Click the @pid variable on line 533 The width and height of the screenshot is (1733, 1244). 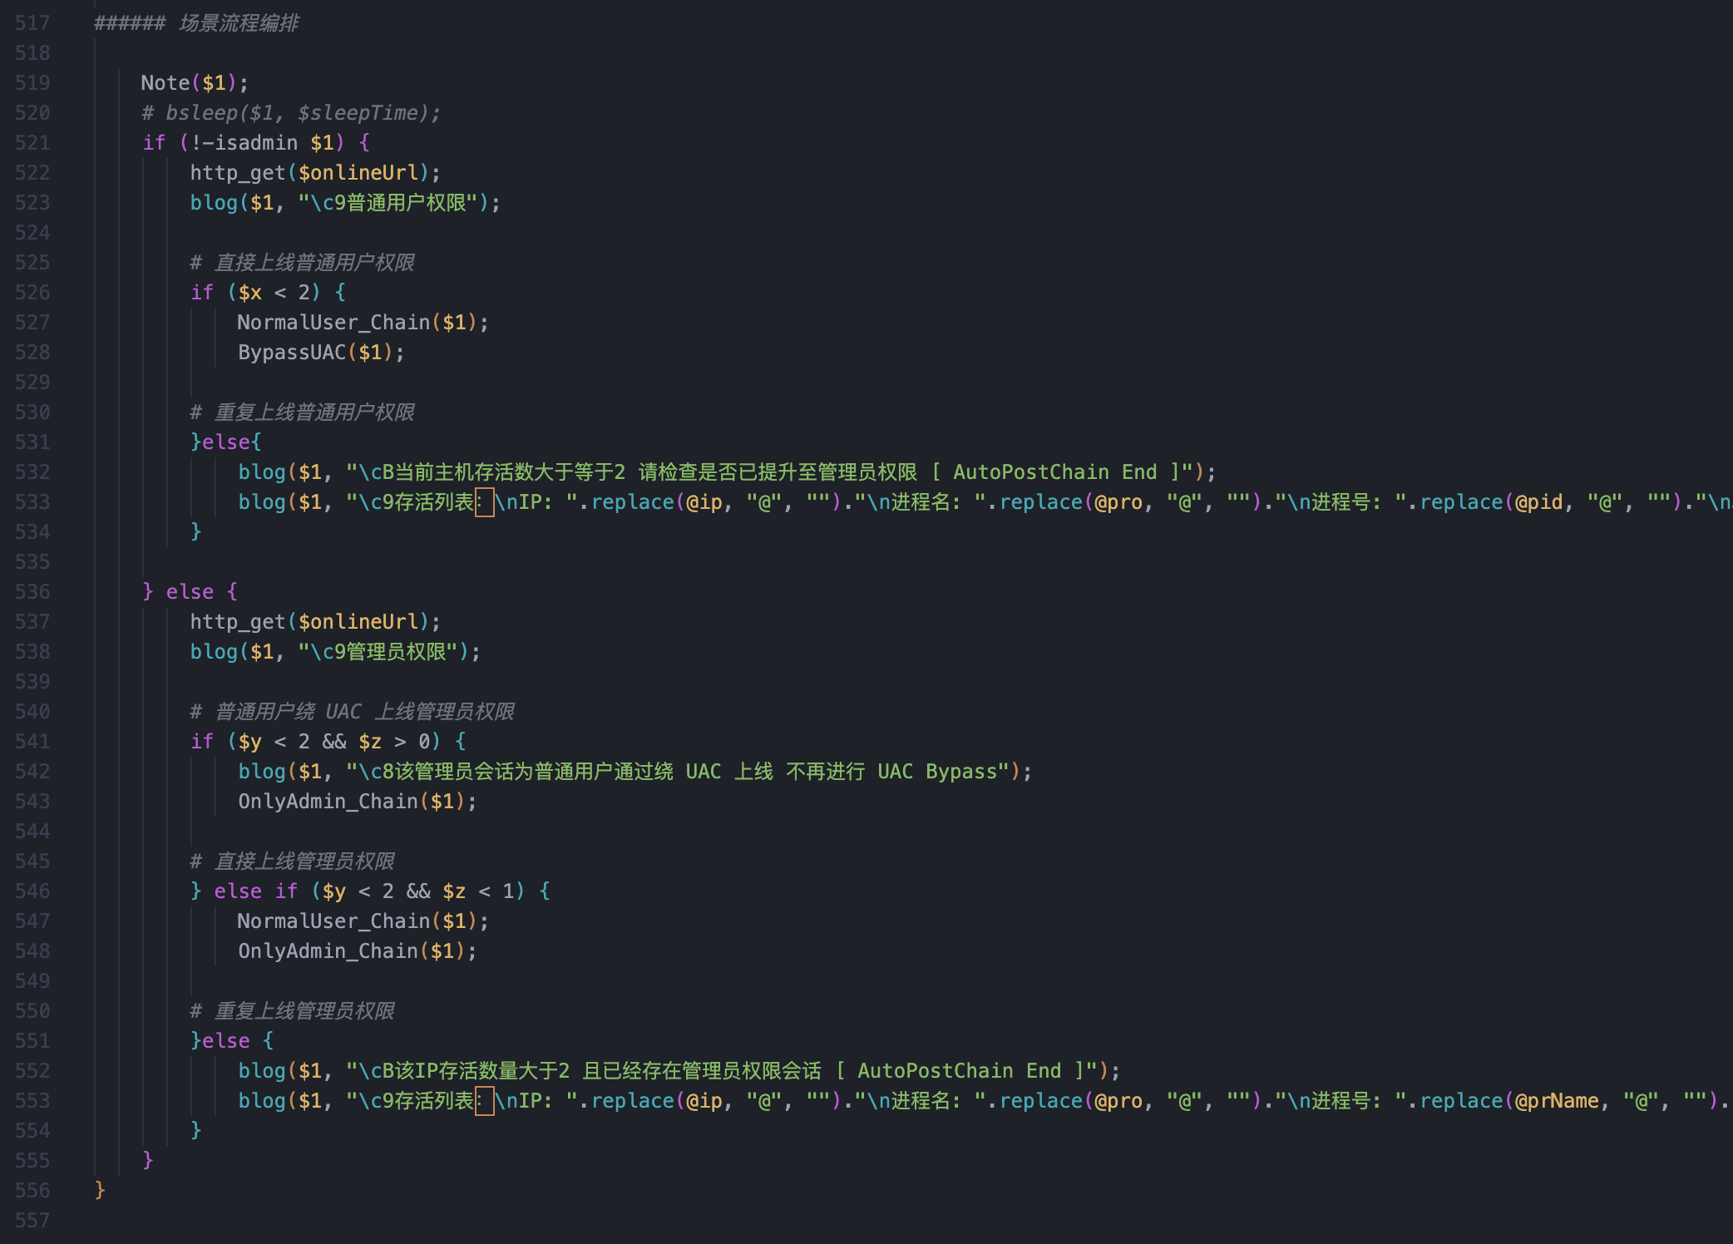[1538, 502]
